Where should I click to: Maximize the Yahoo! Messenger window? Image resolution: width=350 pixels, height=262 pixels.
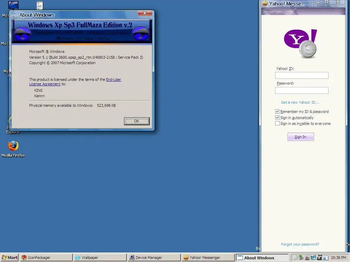pyautogui.click(x=326, y=2)
